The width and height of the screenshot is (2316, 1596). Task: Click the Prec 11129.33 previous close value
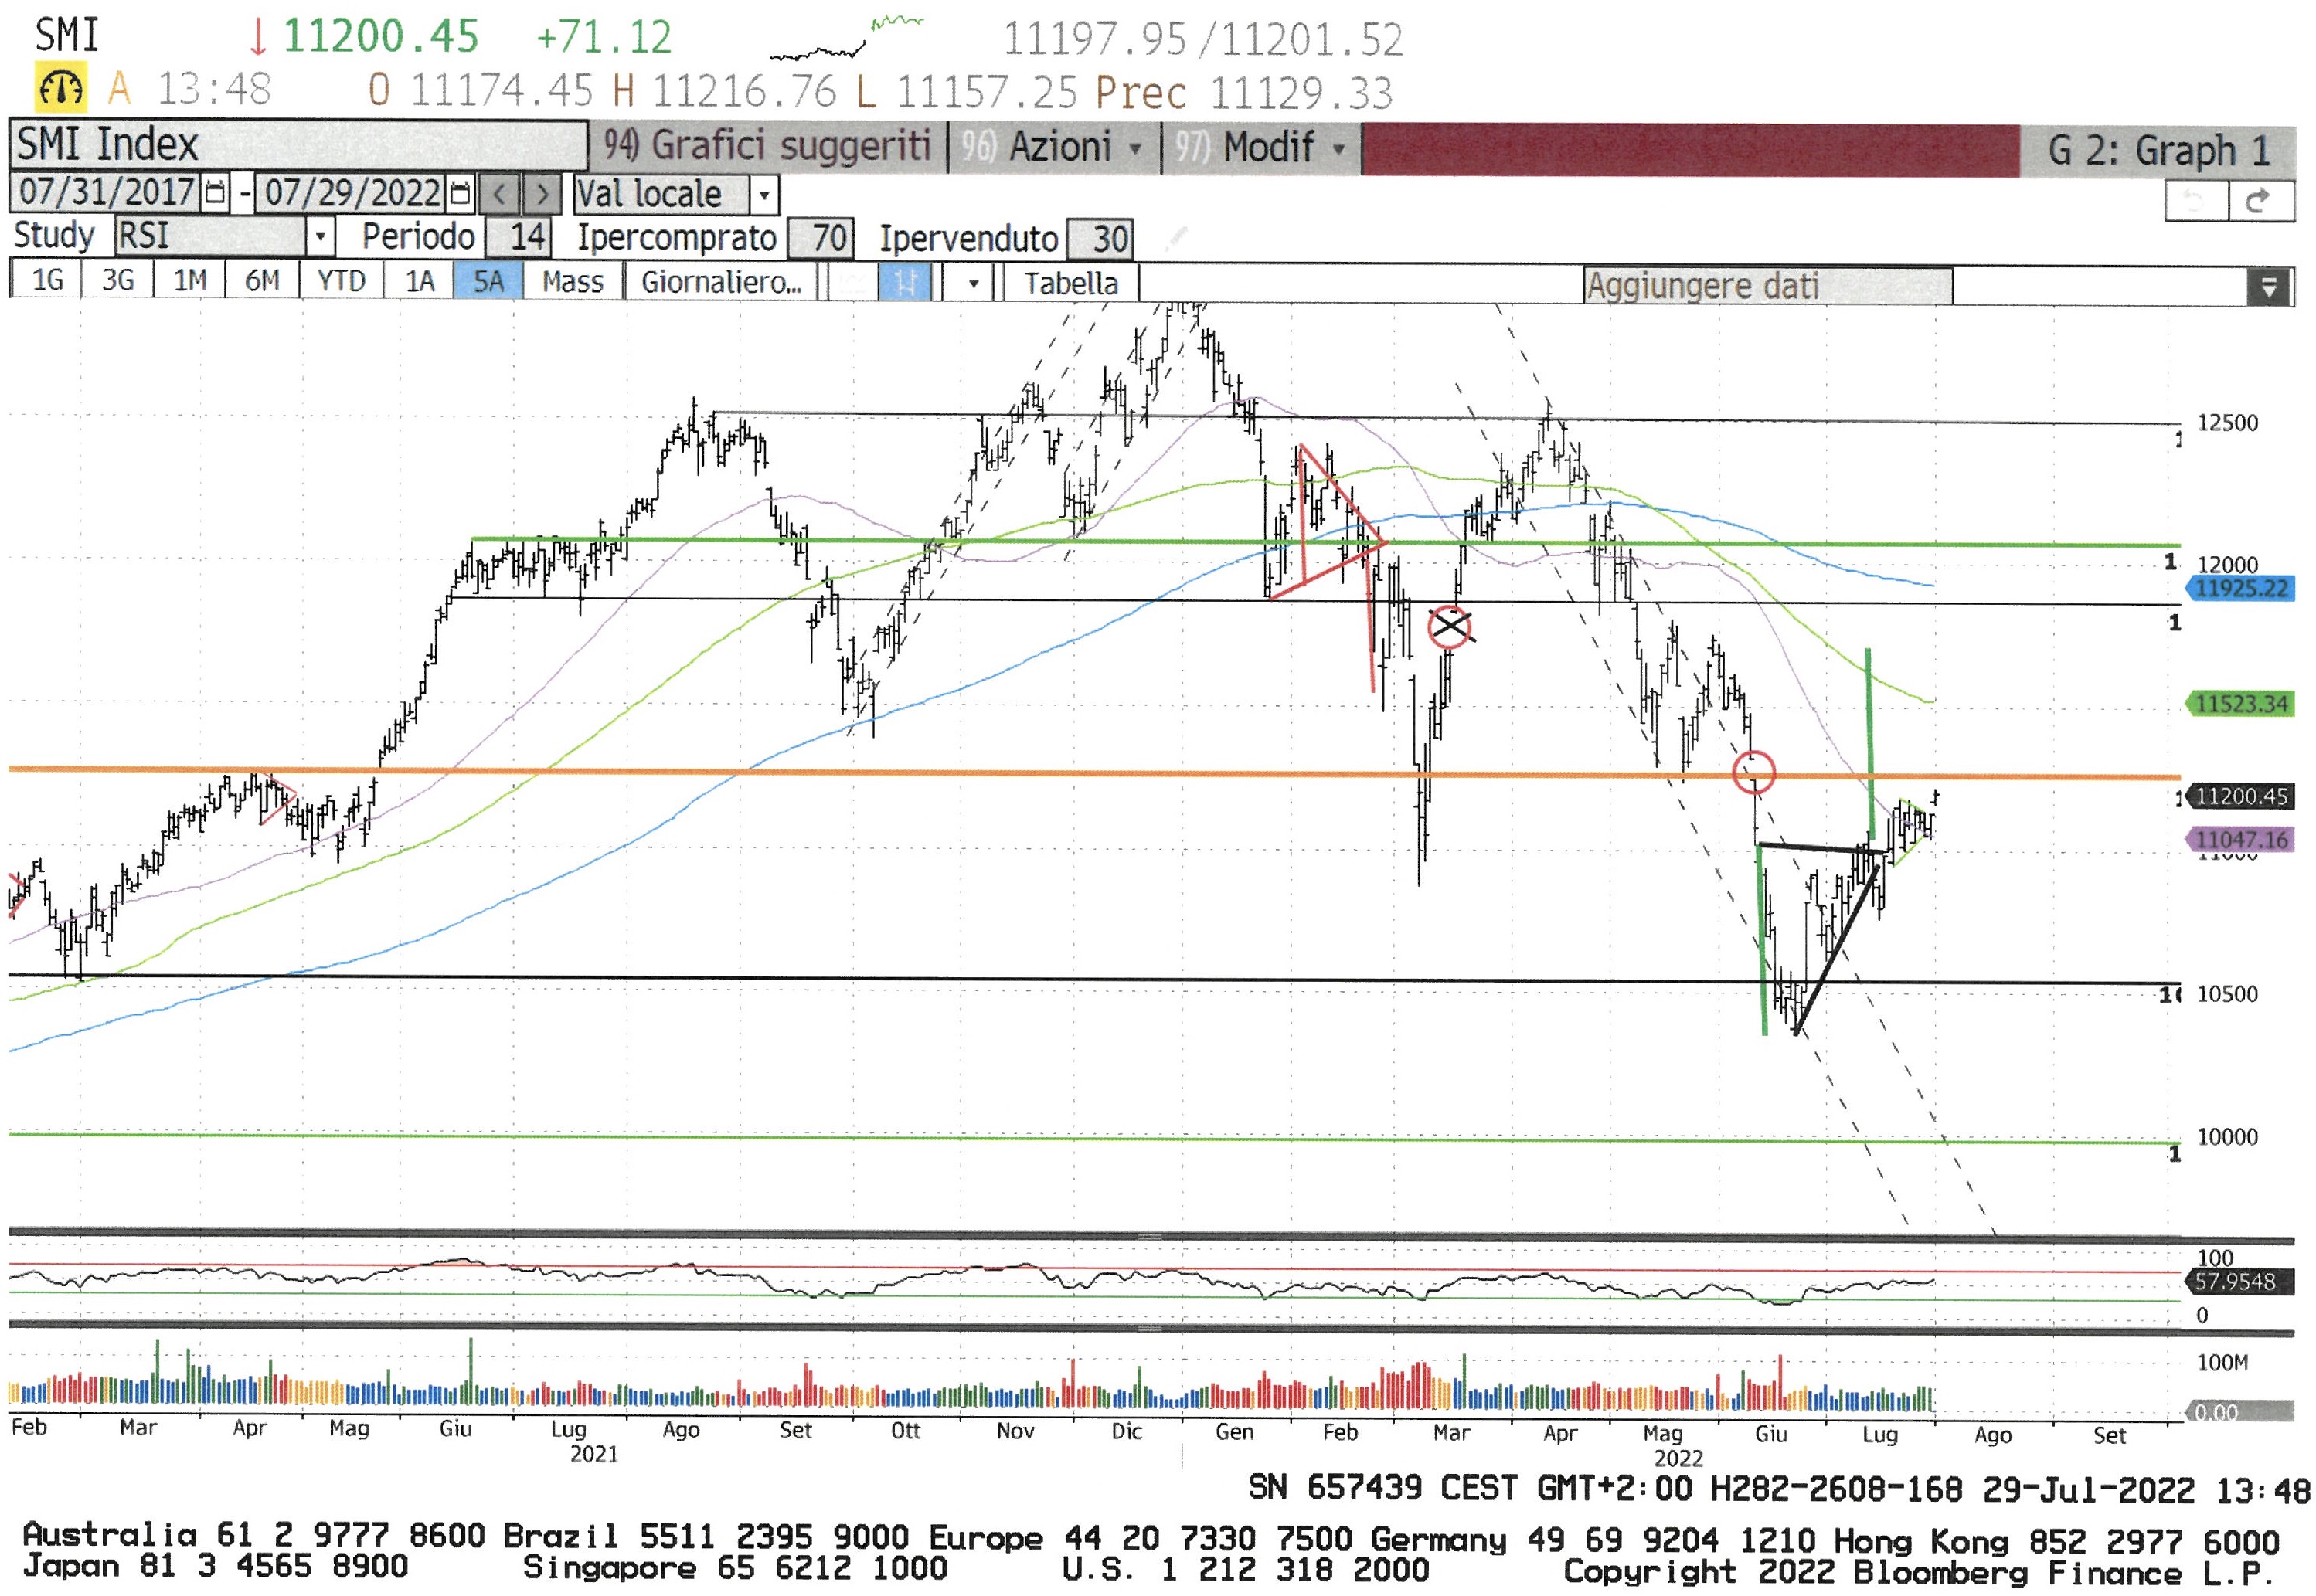[1243, 93]
